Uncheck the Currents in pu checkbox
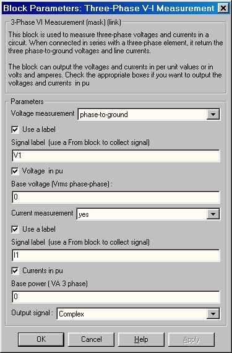Image resolution: width=232 pixels, height=353 pixels. (15, 271)
